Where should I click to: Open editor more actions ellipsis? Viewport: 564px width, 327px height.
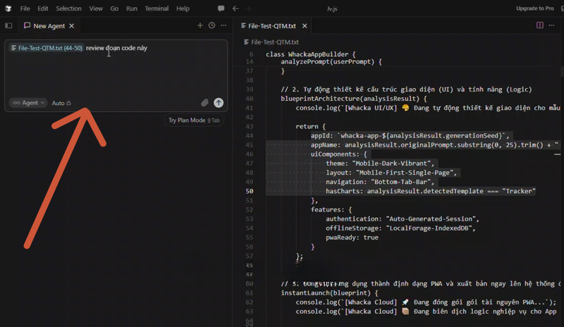point(551,25)
